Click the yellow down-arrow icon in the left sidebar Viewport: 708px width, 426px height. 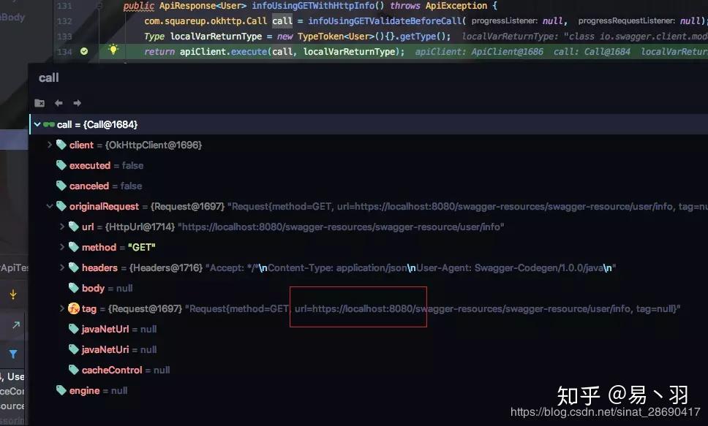(13, 294)
